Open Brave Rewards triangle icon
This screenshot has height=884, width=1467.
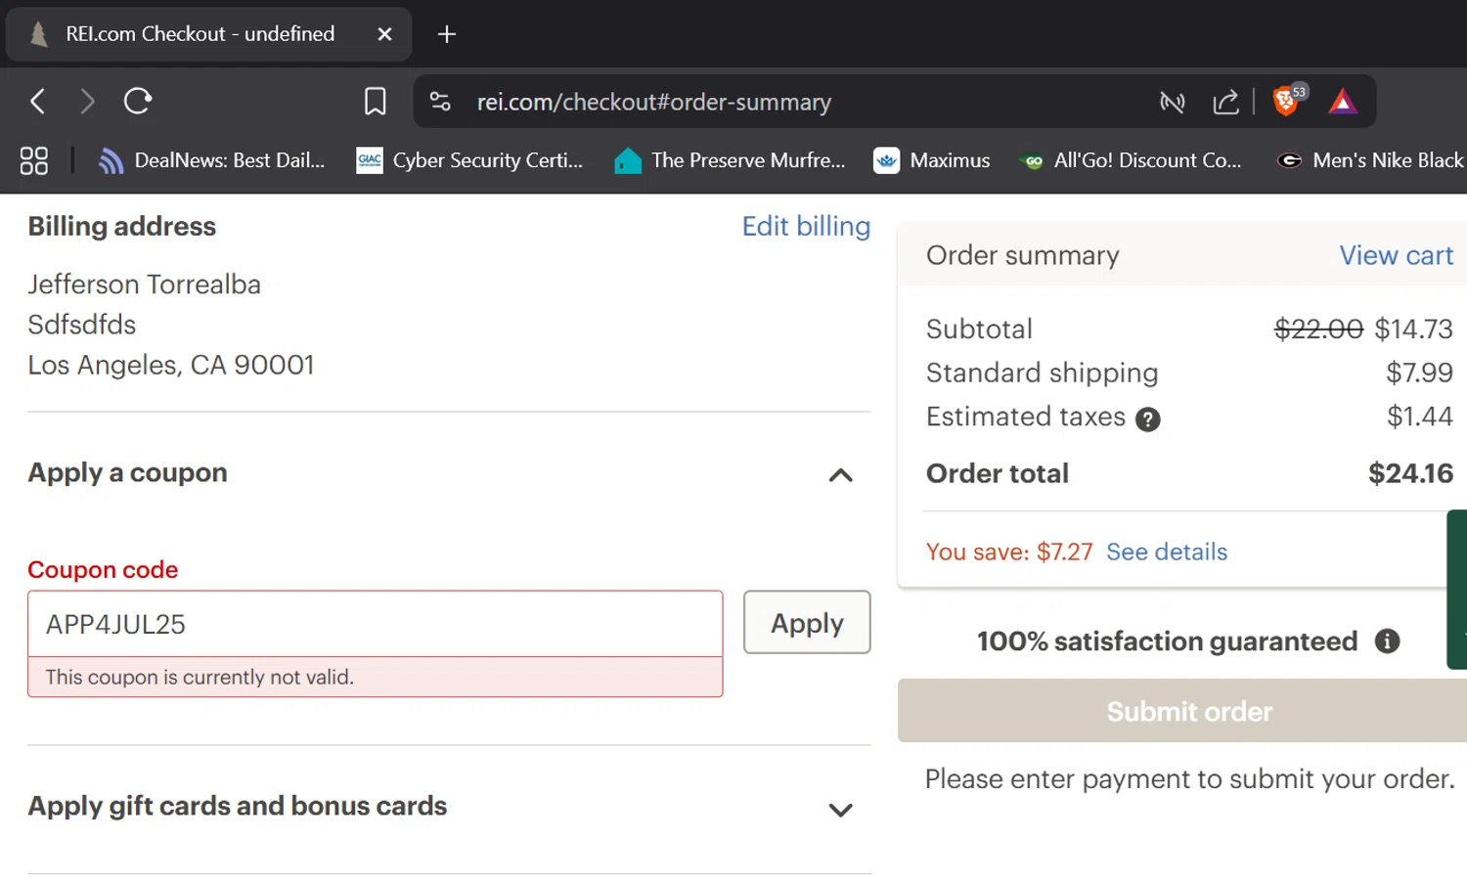(x=1343, y=102)
